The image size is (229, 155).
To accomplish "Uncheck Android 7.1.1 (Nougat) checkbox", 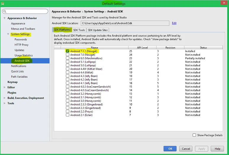I will [x=67, y=51].
